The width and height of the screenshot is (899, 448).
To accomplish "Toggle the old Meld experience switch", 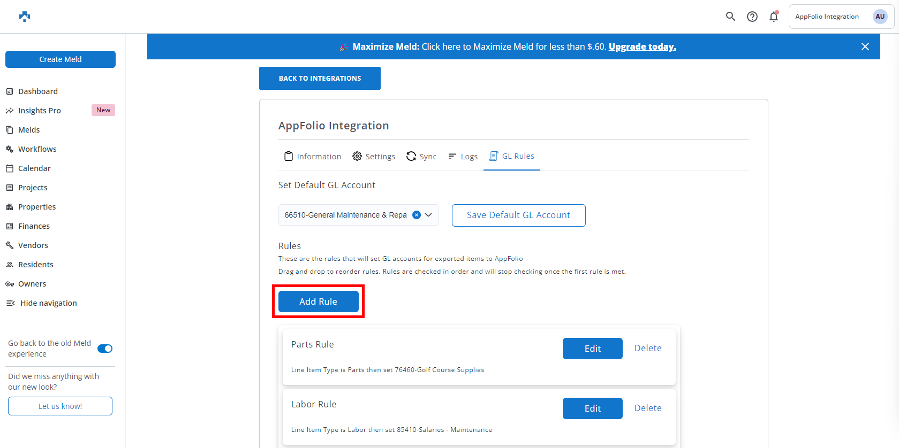I will pyautogui.click(x=105, y=349).
